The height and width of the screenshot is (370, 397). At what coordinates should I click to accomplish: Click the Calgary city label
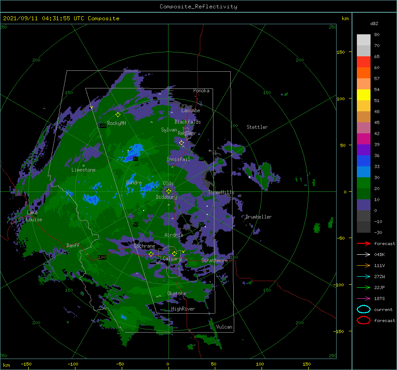tap(172, 259)
